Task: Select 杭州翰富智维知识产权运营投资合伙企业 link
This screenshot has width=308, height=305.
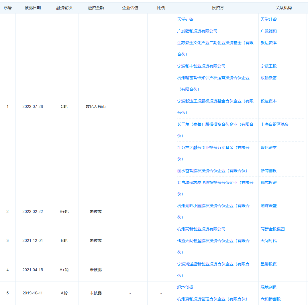Action: pyautogui.click(x=213, y=78)
